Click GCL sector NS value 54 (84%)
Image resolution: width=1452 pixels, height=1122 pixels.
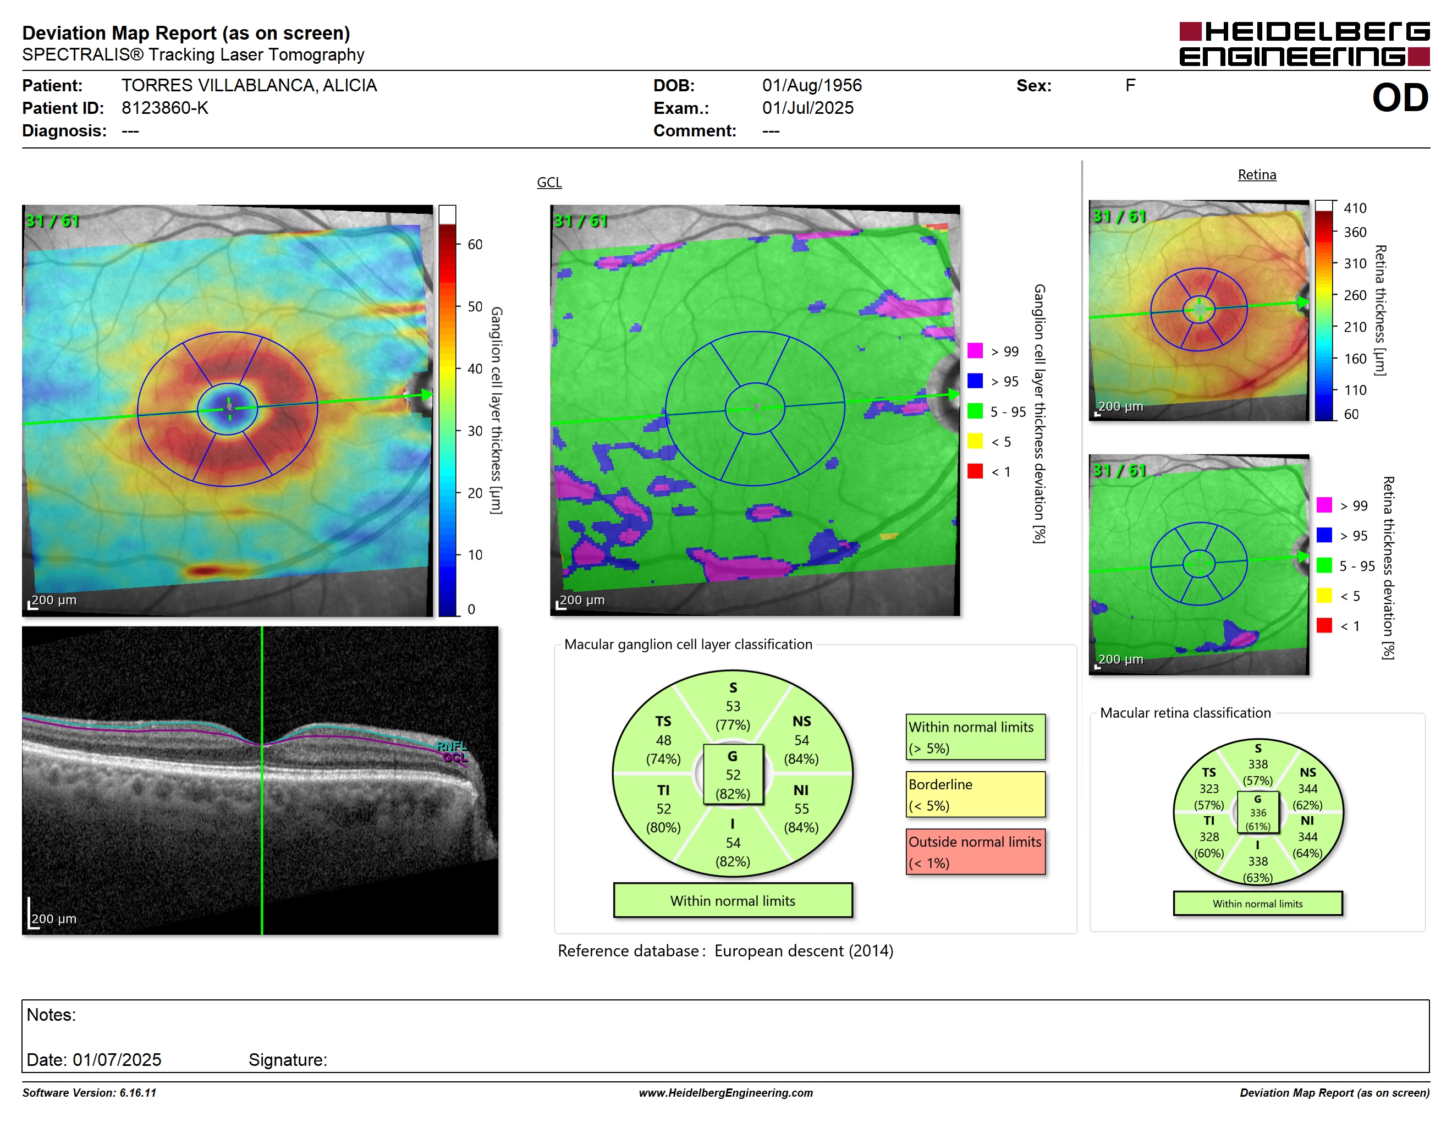801,750
